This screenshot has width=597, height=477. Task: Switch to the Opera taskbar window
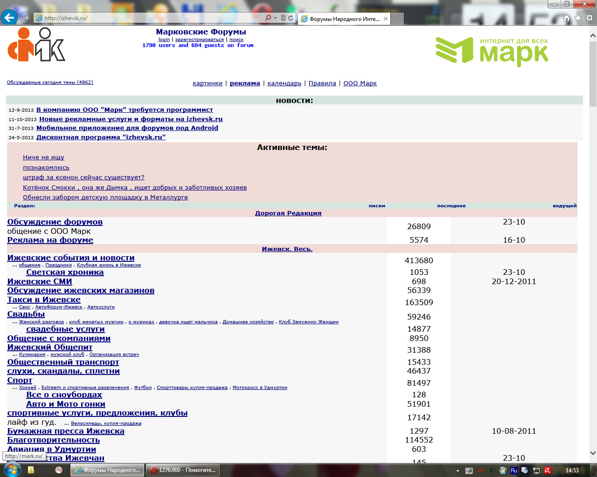183,470
